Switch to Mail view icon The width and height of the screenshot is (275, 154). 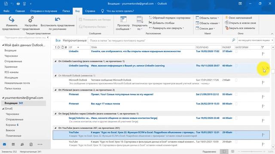5,144
